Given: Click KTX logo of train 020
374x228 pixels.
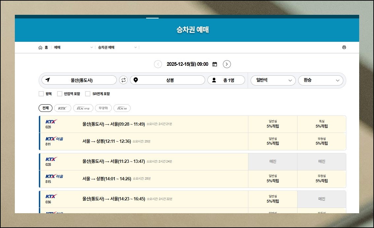Looking at the screenshot, I should (x=51, y=122).
